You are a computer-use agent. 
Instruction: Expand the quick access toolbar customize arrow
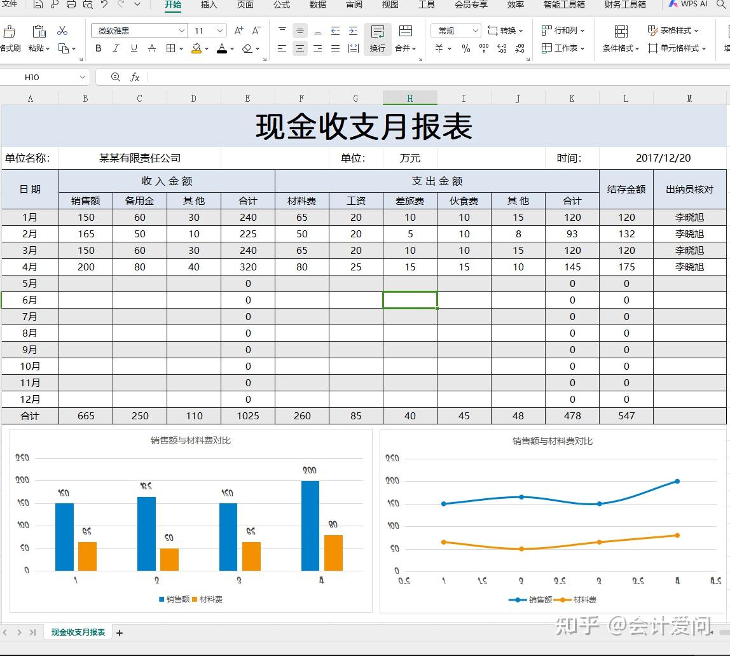137,4
